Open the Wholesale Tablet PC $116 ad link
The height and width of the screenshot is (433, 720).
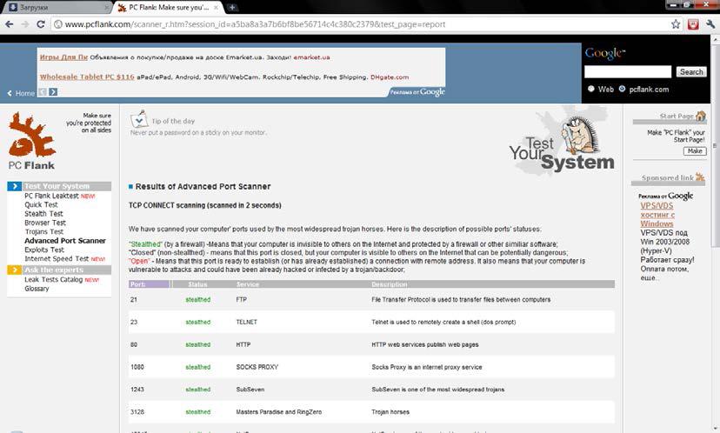[87, 77]
